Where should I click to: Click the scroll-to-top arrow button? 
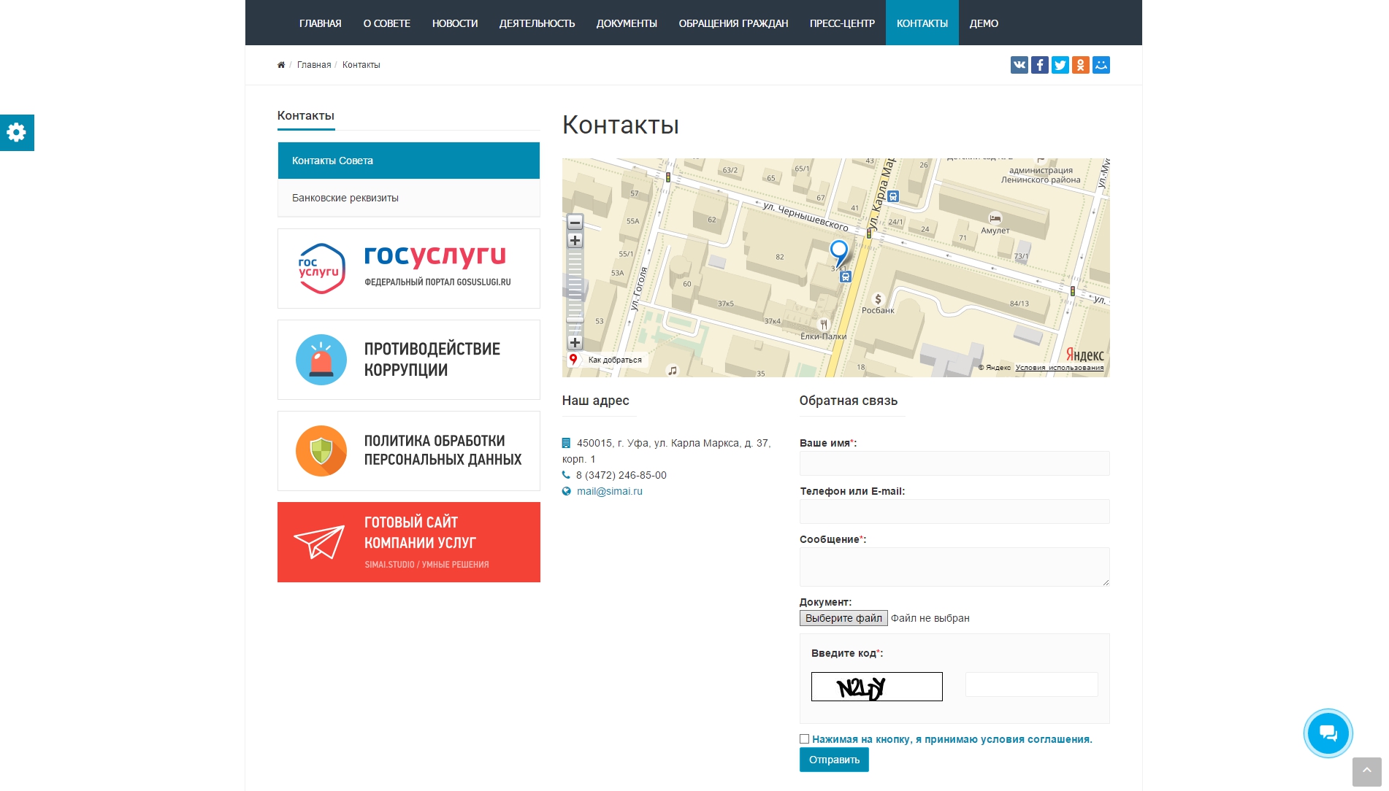coord(1366,771)
